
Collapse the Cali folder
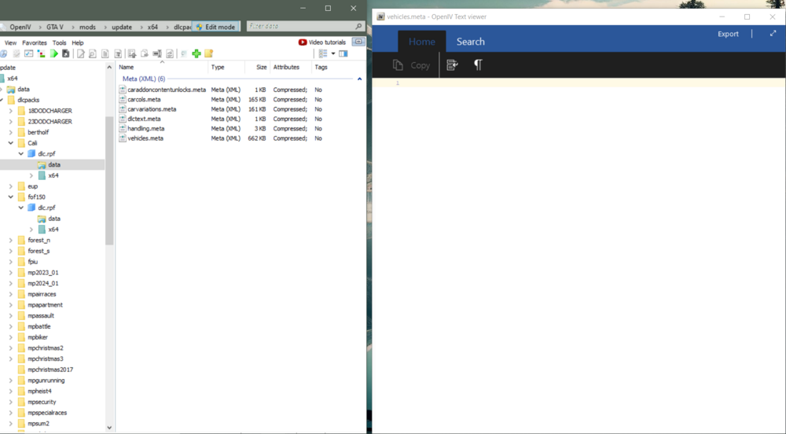coord(10,143)
